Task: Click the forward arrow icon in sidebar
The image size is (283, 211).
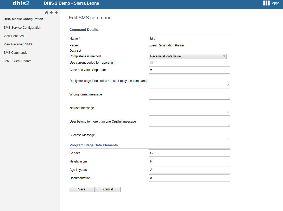Action: pos(56,13)
